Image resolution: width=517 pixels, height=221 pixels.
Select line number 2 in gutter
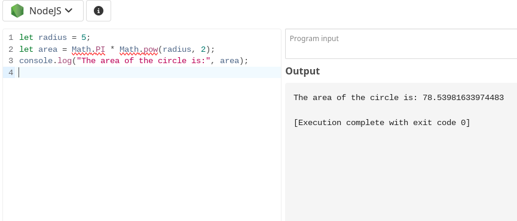11,49
